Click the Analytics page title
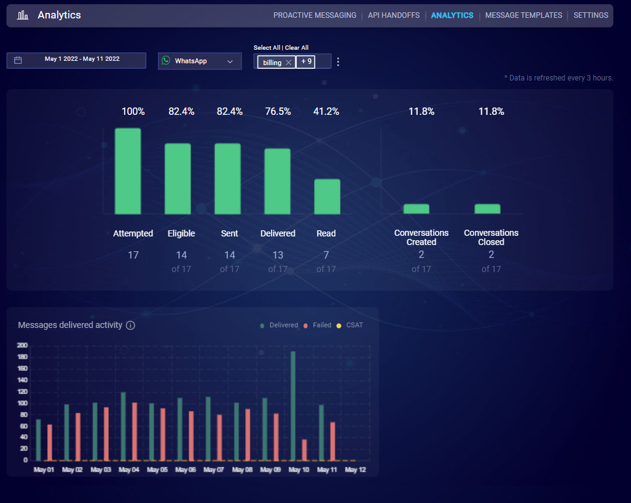 coord(59,15)
